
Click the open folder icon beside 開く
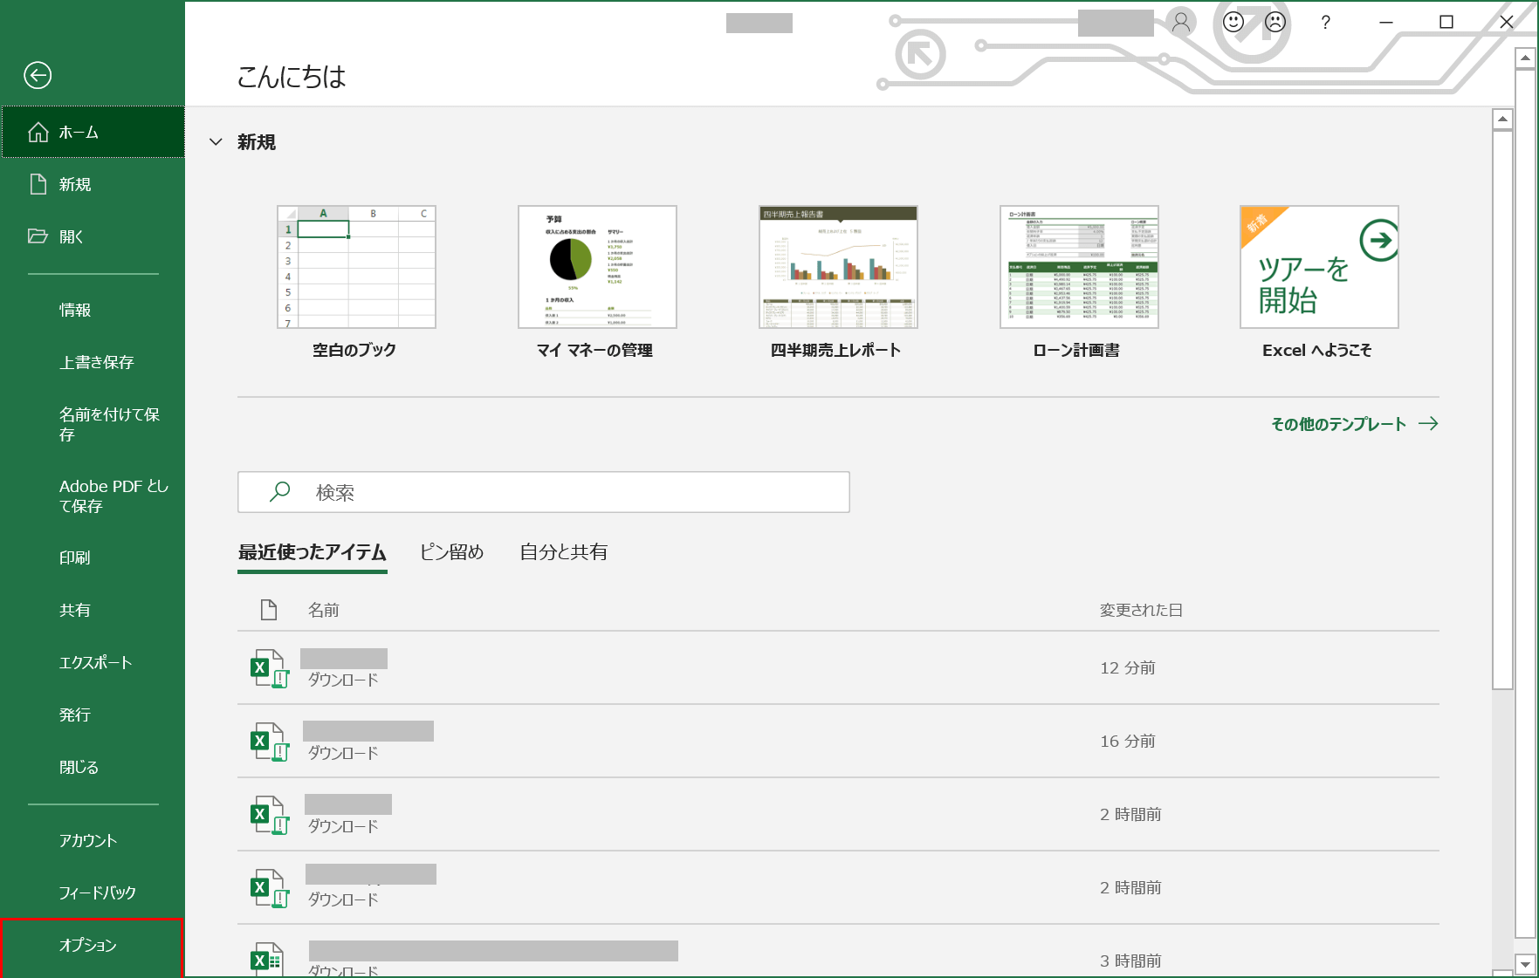pos(38,236)
